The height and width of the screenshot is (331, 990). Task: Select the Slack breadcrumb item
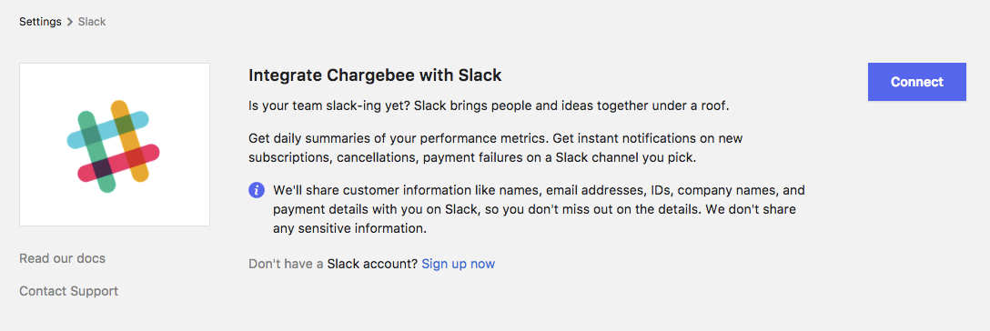(92, 22)
